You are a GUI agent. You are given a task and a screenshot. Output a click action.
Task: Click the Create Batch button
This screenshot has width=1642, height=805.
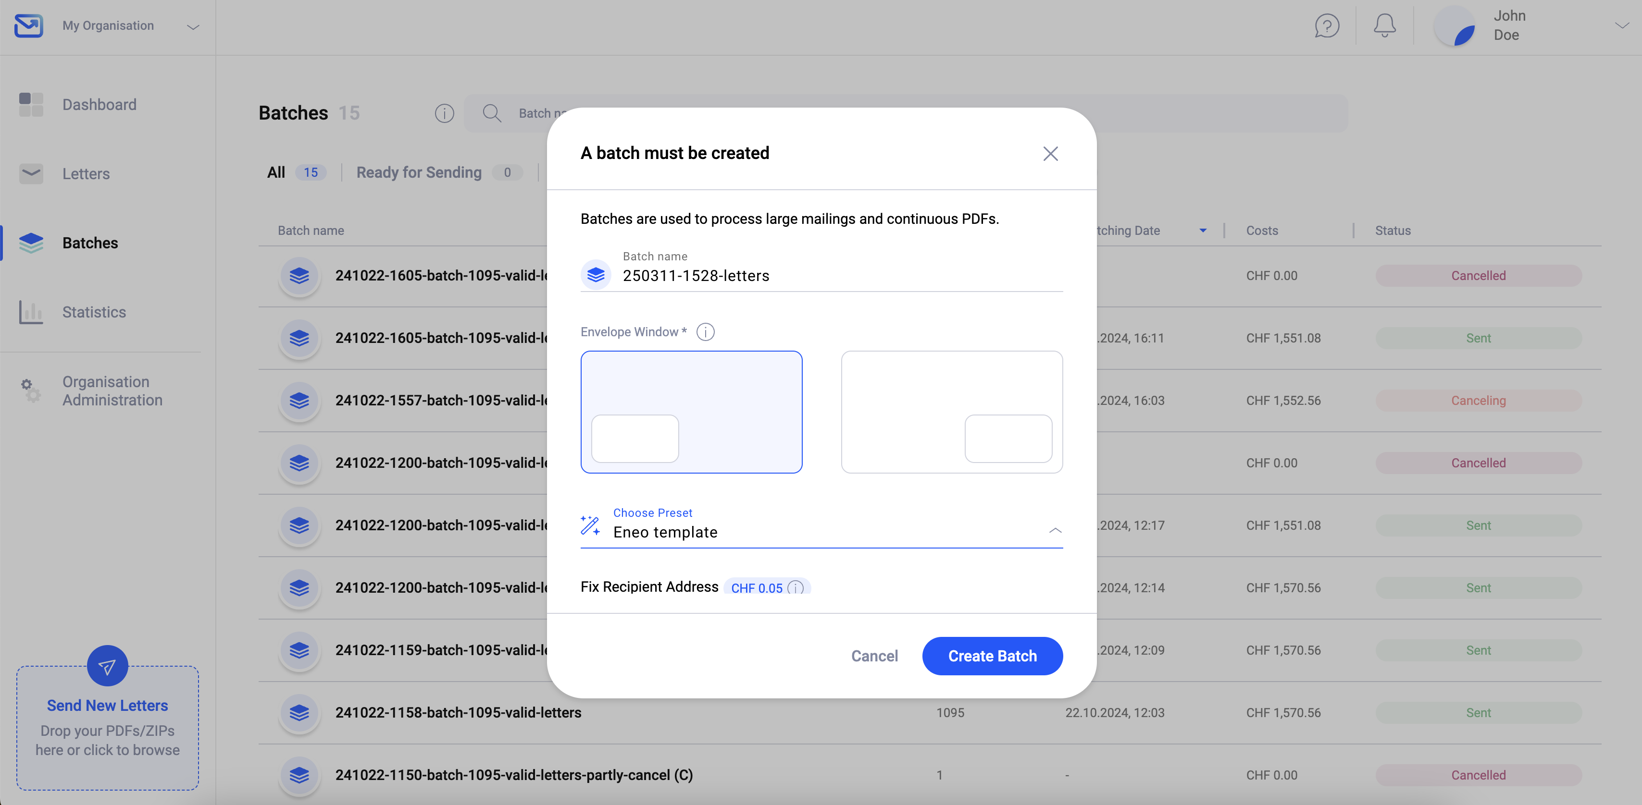tap(993, 656)
